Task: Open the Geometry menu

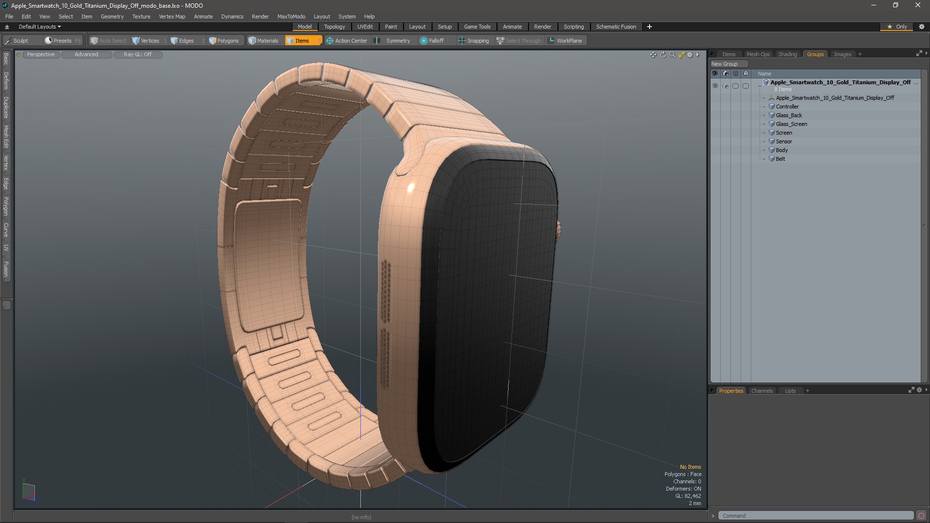Action: click(x=112, y=16)
